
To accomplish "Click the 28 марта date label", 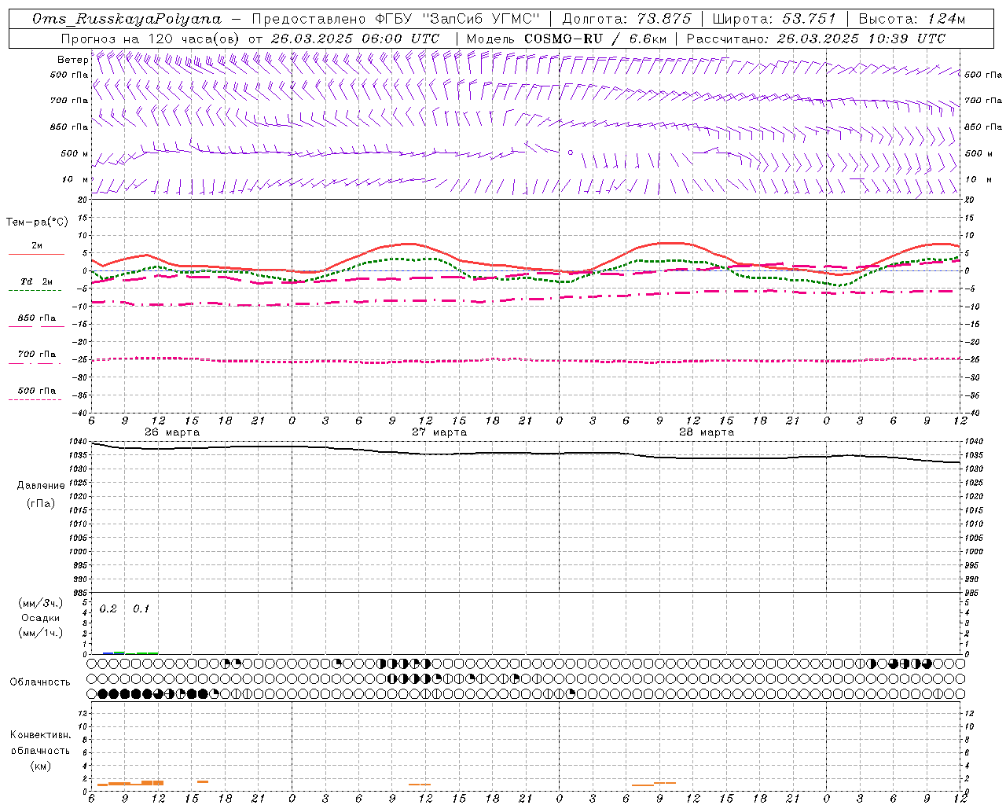I will click(707, 432).
